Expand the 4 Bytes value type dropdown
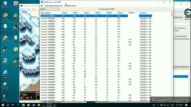 pos(50,9)
